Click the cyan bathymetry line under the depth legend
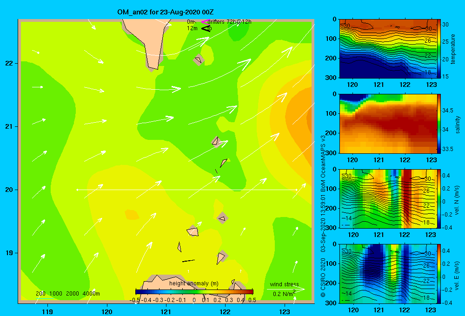 [x=46, y=298]
